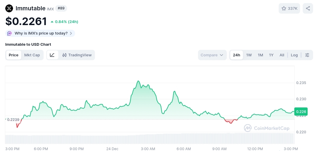The height and width of the screenshot is (151, 318).
Task: Click the 0.220 axis label
Action: point(301,132)
